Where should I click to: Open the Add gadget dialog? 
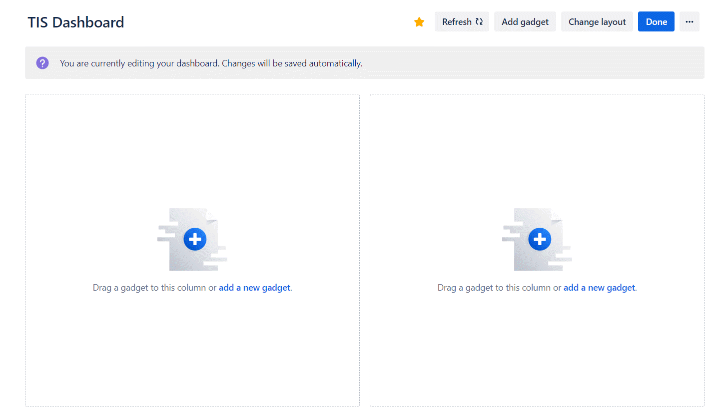(525, 22)
